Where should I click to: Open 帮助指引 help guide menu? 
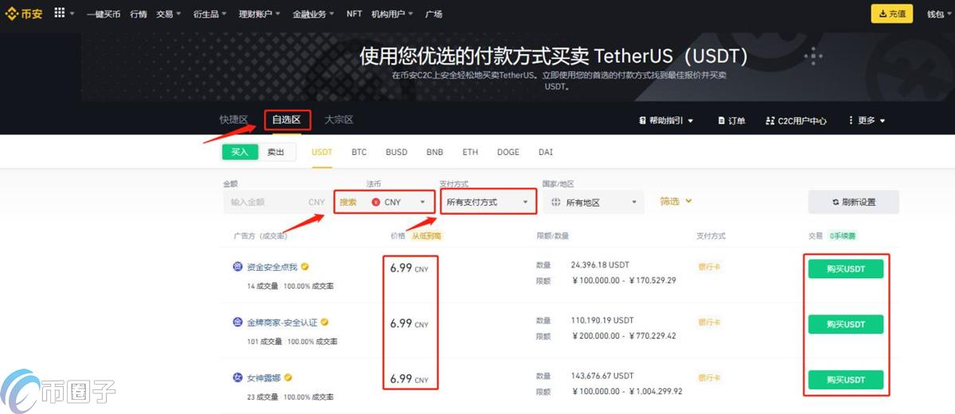pos(666,121)
